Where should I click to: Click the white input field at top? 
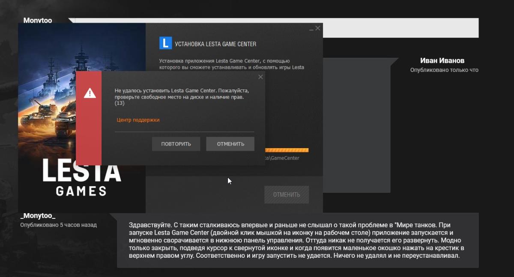click(276, 28)
